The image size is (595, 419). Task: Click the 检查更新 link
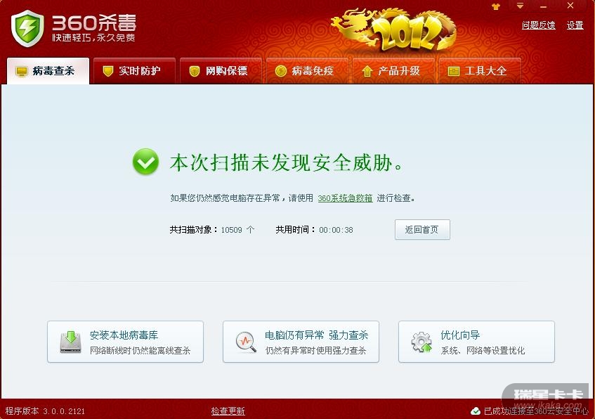pyautogui.click(x=228, y=411)
